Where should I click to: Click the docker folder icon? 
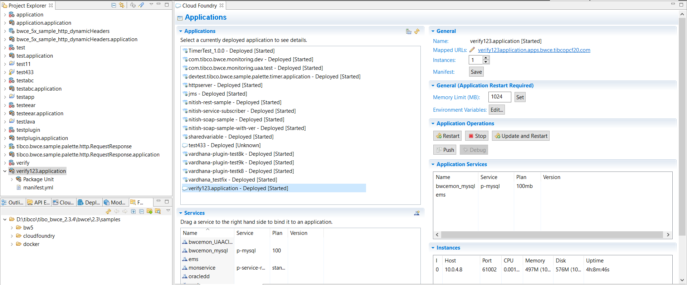pyautogui.click(x=19, y=244)
